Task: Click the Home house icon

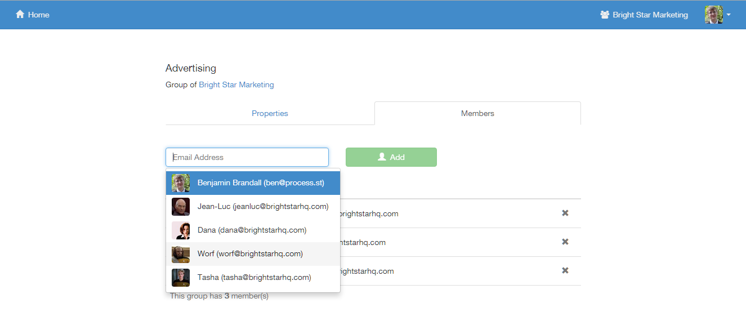Action: [x=20, y=15]
